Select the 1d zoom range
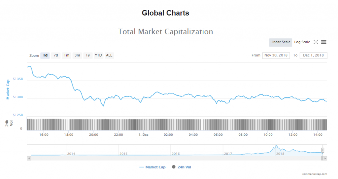Image resolution: width=338 pixels, height=179 pixels. click(x=45, y=55)
